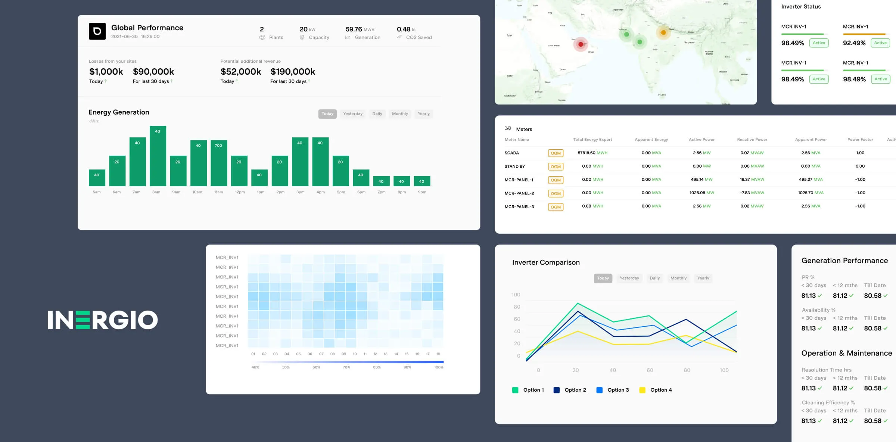This screenshot has height=442, width=896.
Task: Click the Capacity circle icon
Action: 302,37
